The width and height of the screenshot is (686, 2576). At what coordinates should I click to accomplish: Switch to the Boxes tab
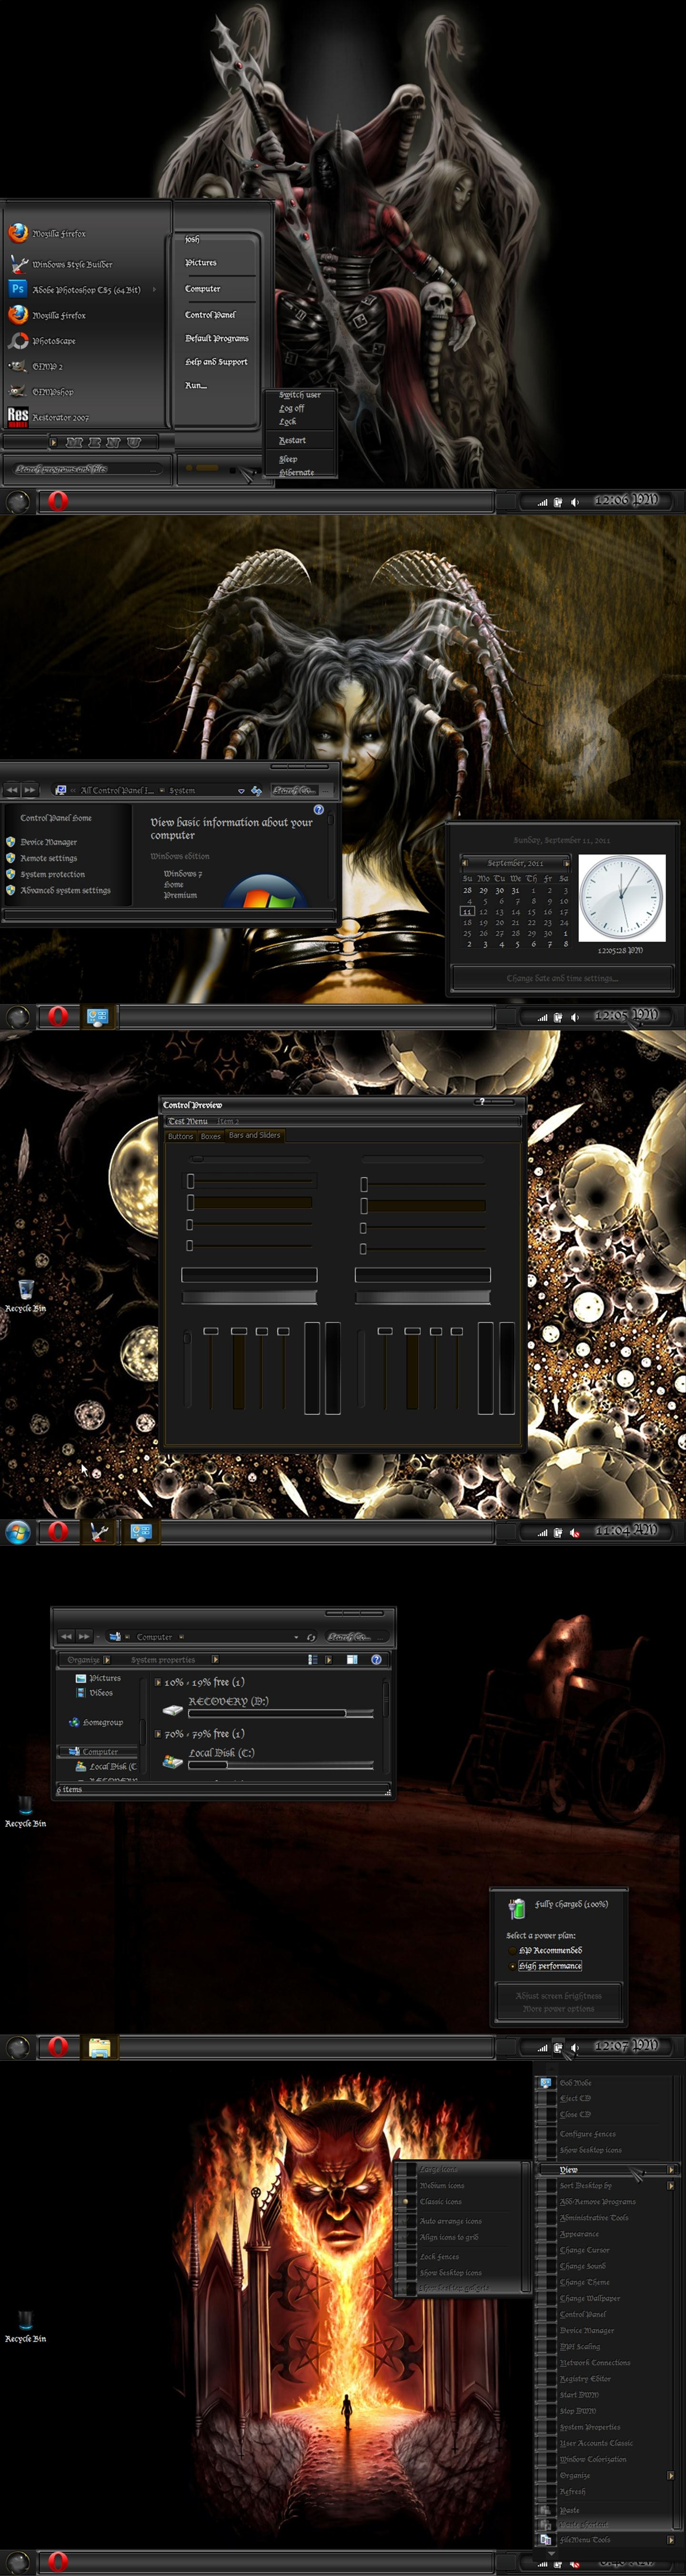point(211,1136)
